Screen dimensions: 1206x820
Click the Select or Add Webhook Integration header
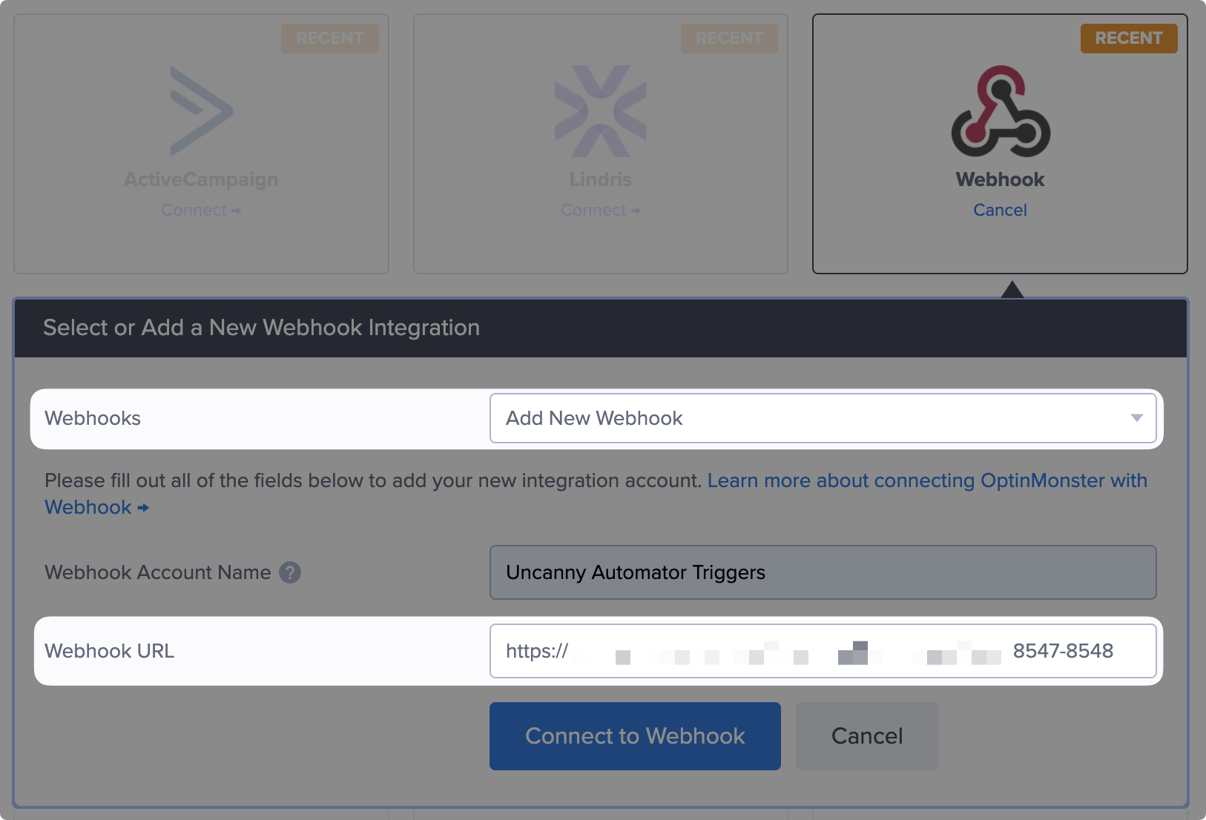pos(261,328)
